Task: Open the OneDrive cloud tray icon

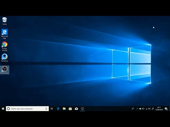Action: pyautogui.click(x=140, y=109)
